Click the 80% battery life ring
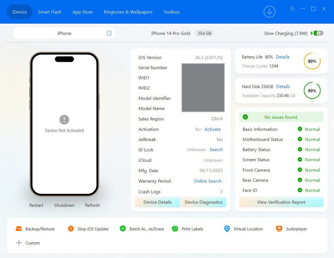This screenshot has width=334, height=258. (x=312, y=61)
